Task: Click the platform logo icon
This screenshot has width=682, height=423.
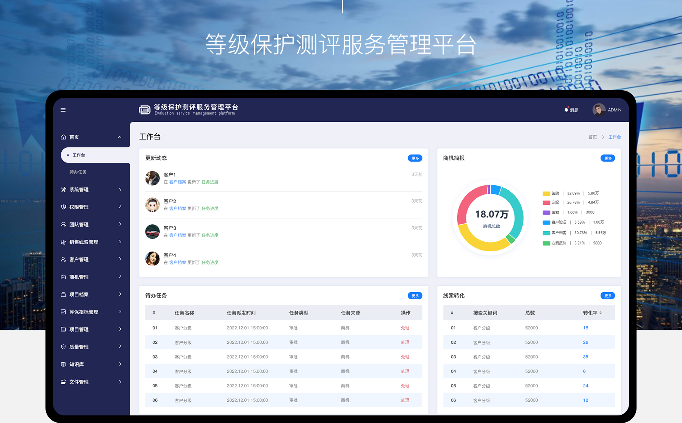Action: [x=144, y=110]
